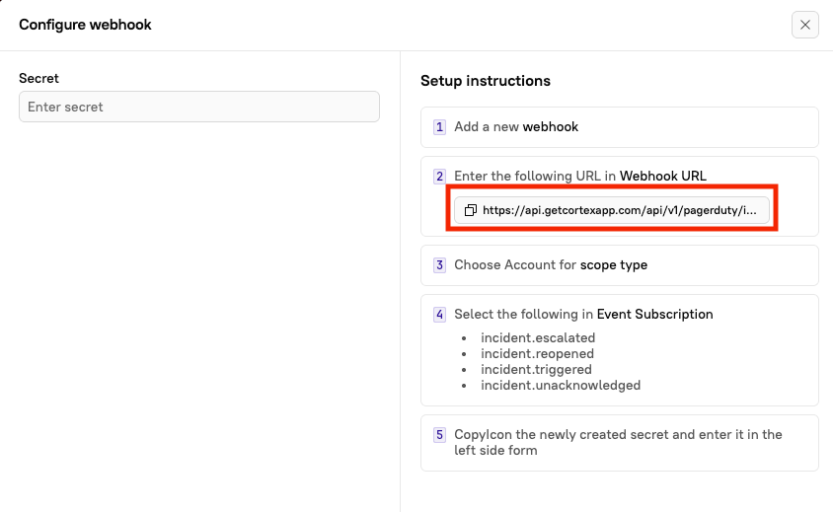The width and height of the screenshot is (833, 512).
Task: Click the "Add a new webhook" step
Action: pyautogui.click(x=620, y=127)
